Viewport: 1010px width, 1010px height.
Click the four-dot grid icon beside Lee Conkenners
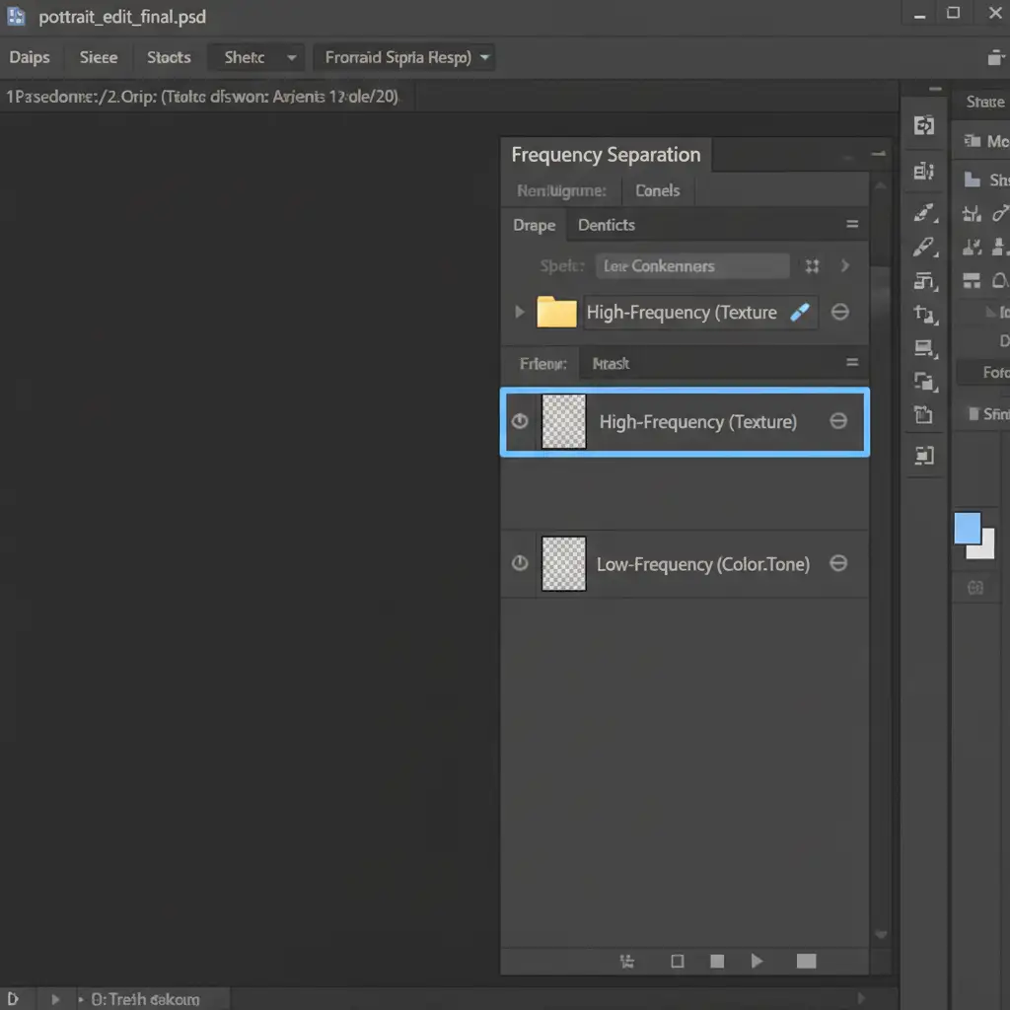(812, 266)
